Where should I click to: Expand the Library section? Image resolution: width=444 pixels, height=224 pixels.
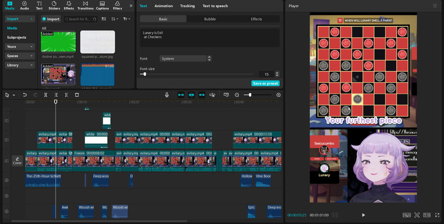coord(19,65)
